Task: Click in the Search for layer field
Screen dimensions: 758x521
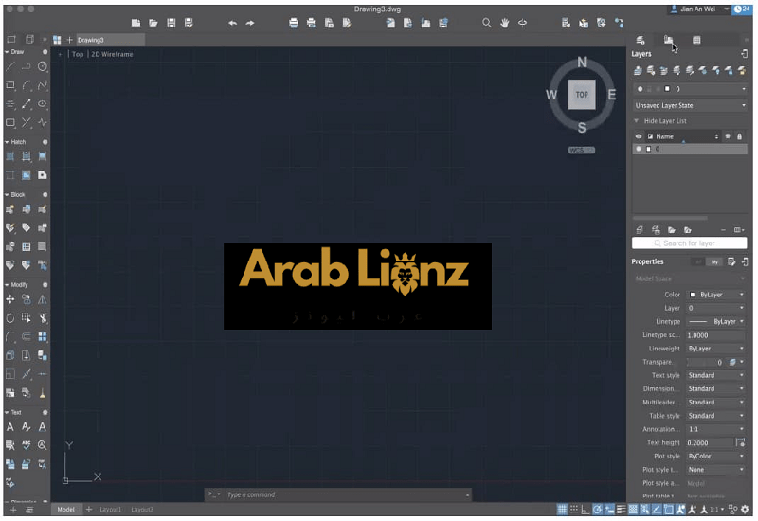Action: (690, 243)
